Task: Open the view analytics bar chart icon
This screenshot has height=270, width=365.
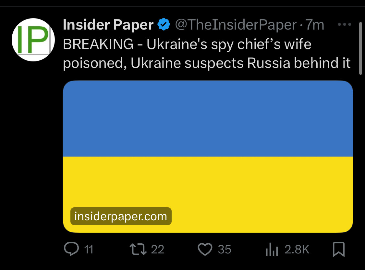Action: (272, 250)
